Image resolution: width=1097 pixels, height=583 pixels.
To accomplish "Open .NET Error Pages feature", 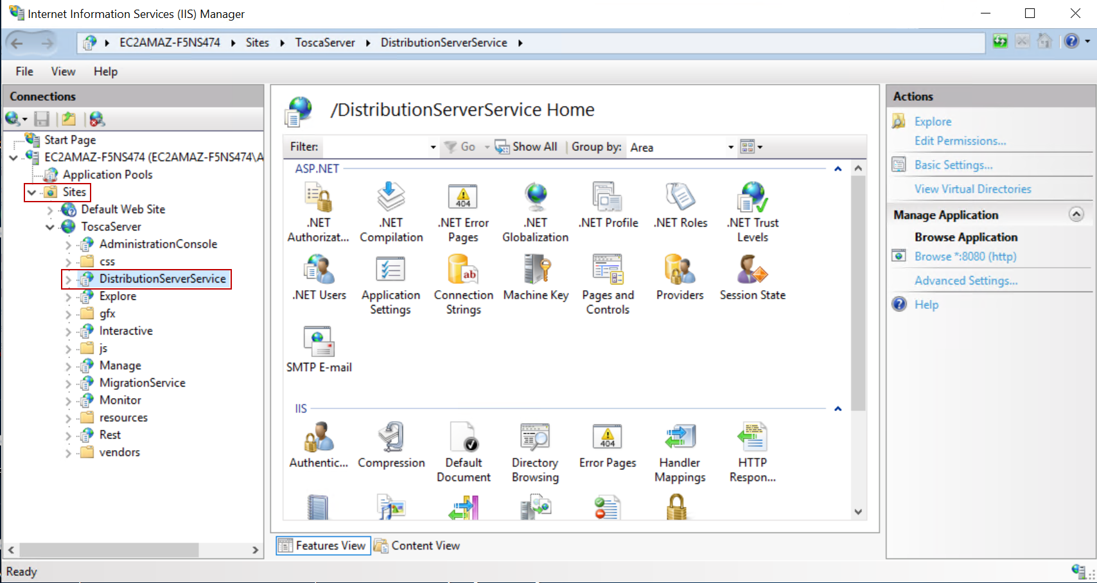I will (463, 213).
